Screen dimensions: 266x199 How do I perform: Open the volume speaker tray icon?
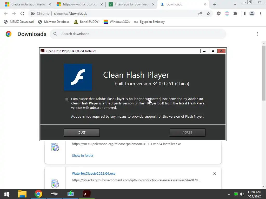tap(242, 194)
